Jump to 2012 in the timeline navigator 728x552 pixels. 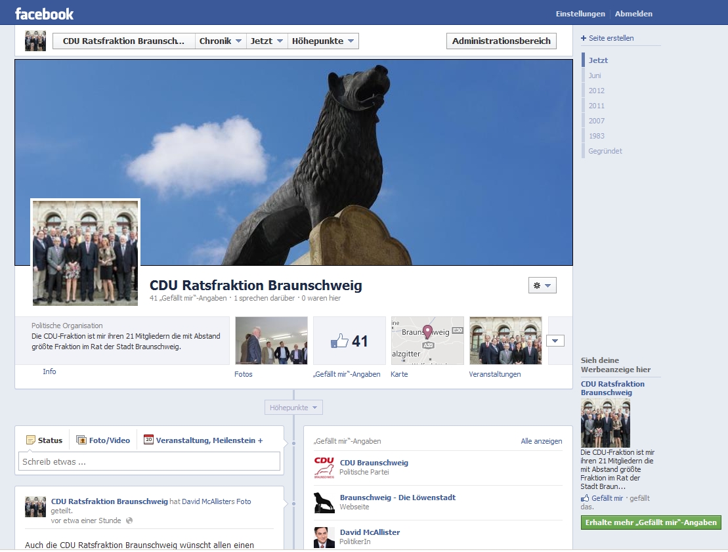coord(597,91)
